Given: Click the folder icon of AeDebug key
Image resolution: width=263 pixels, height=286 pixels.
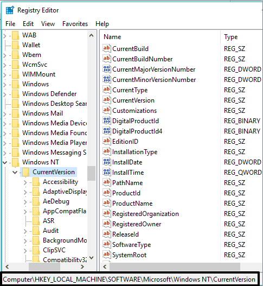Looking at the screenshot, I should click(36, 201).
